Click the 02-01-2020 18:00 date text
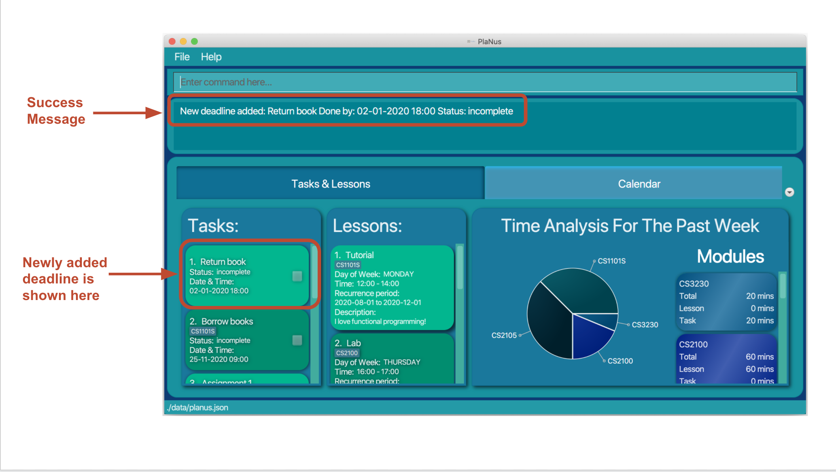This screenshot has width=836, height=472. point(219,291)
